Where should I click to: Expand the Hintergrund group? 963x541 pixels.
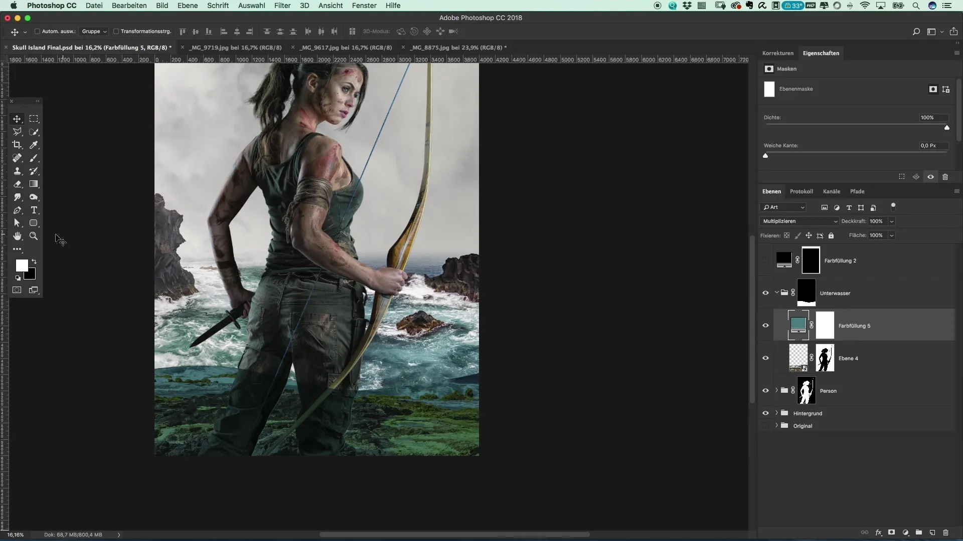pos(776,413)
